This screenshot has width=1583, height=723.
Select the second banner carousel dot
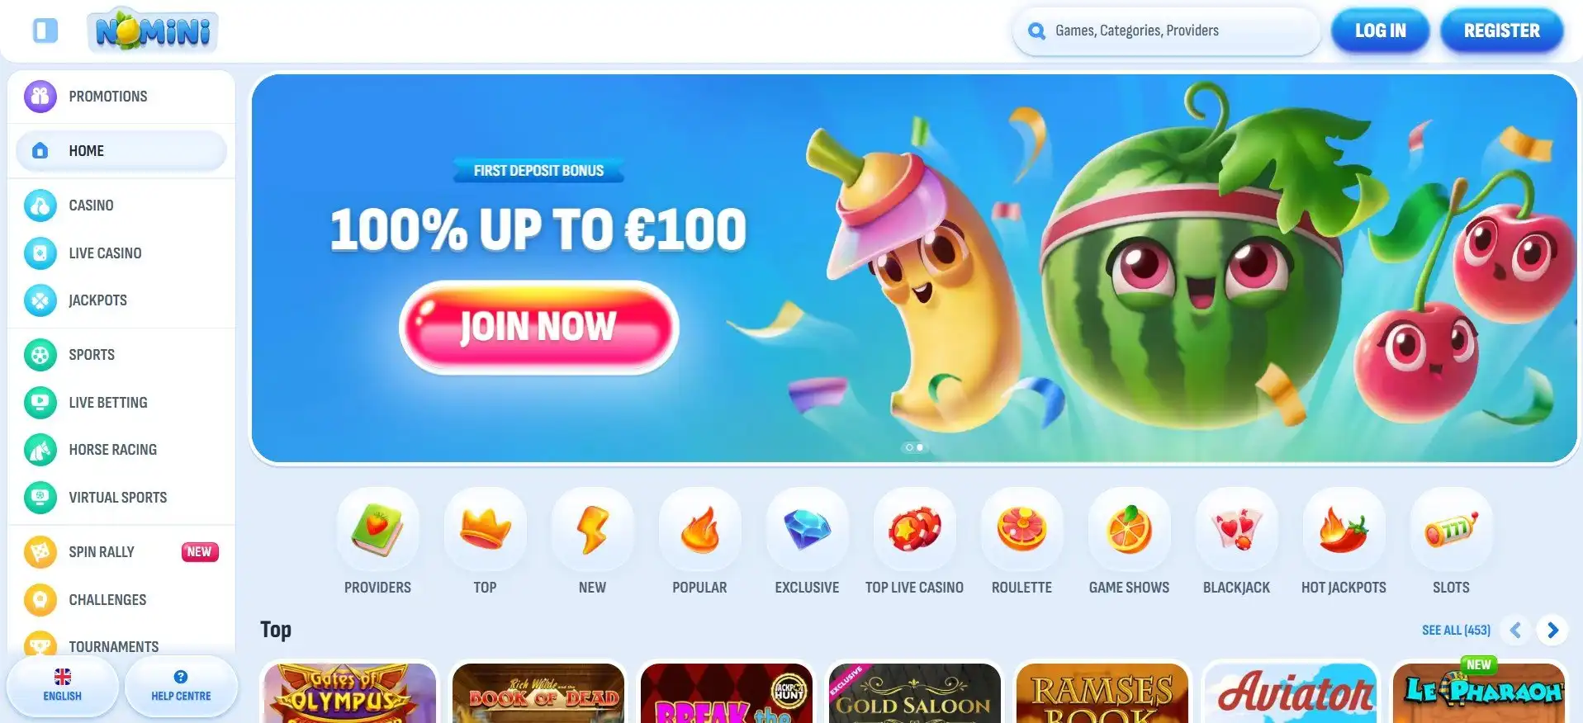(x=920, y=447)
